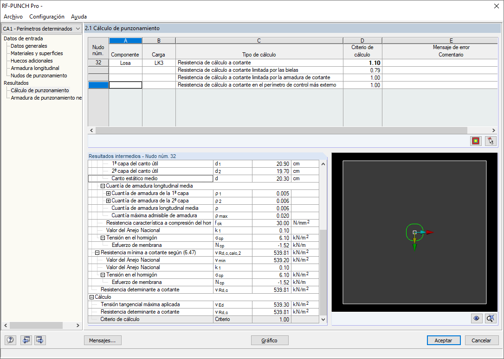Click 'Canto estático medio' row
Screen dimensions: 504x359
(203, 178)
